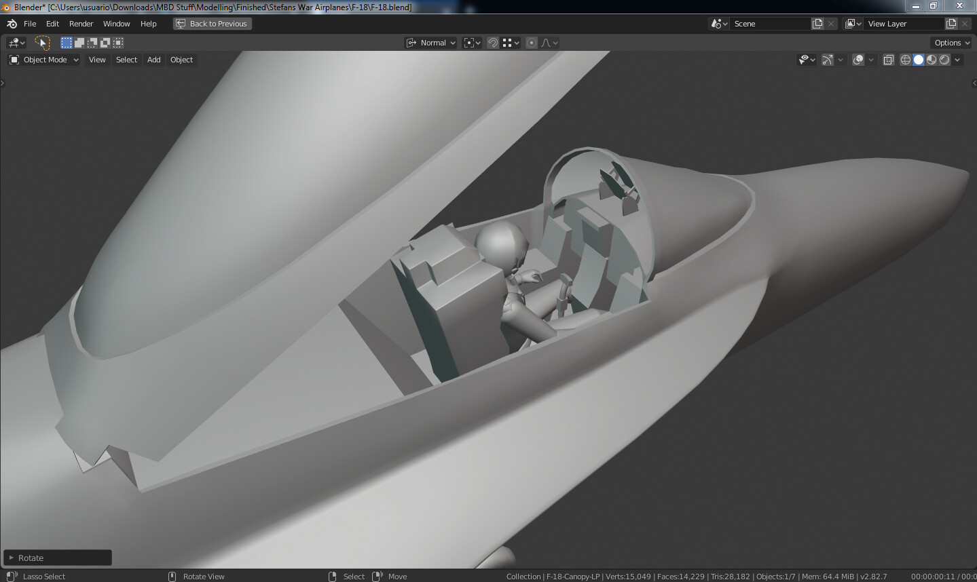977x582 pixels.
Task: Click the Blender logo menu icon
Action: coord(12,24)
